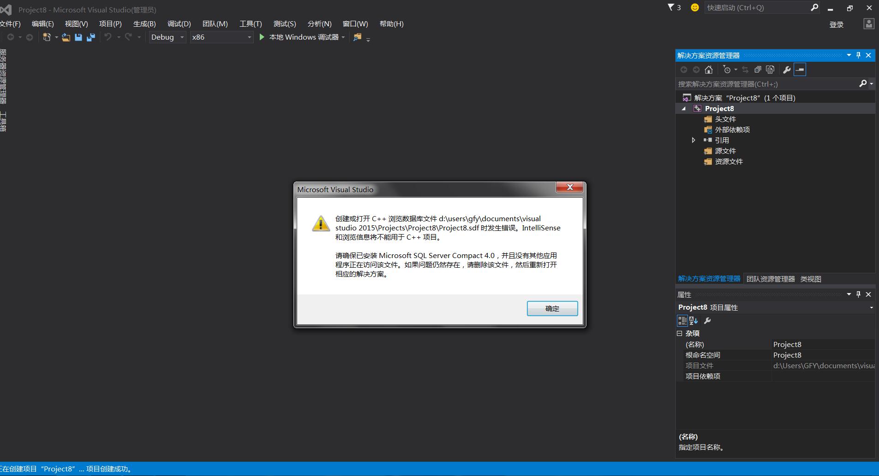The image size is (879, 476).
Task: Click 登录 to sign in
Action: coord(836,24)
